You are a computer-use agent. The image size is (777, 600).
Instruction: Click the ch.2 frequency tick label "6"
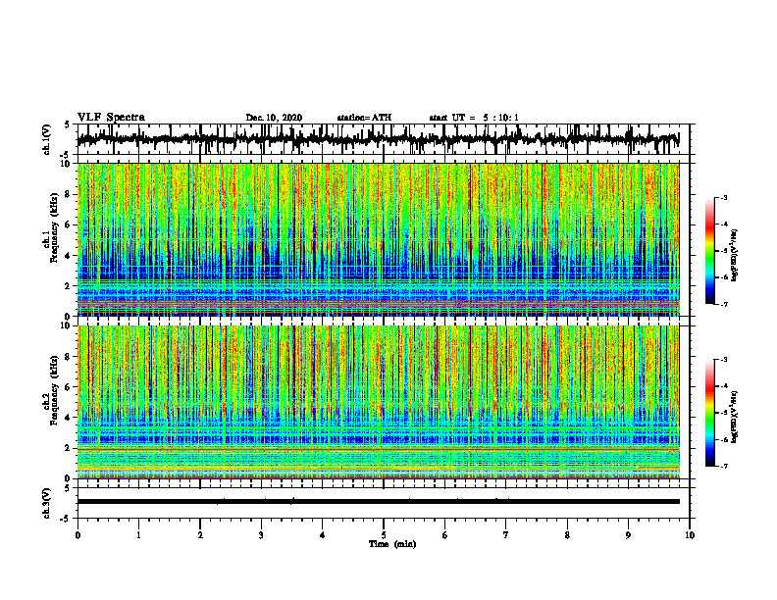[x=68, y=387]
